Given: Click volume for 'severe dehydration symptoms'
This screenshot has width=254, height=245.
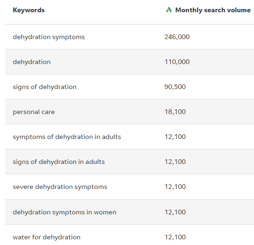Looking at the screenshot, I should (175, 187).
